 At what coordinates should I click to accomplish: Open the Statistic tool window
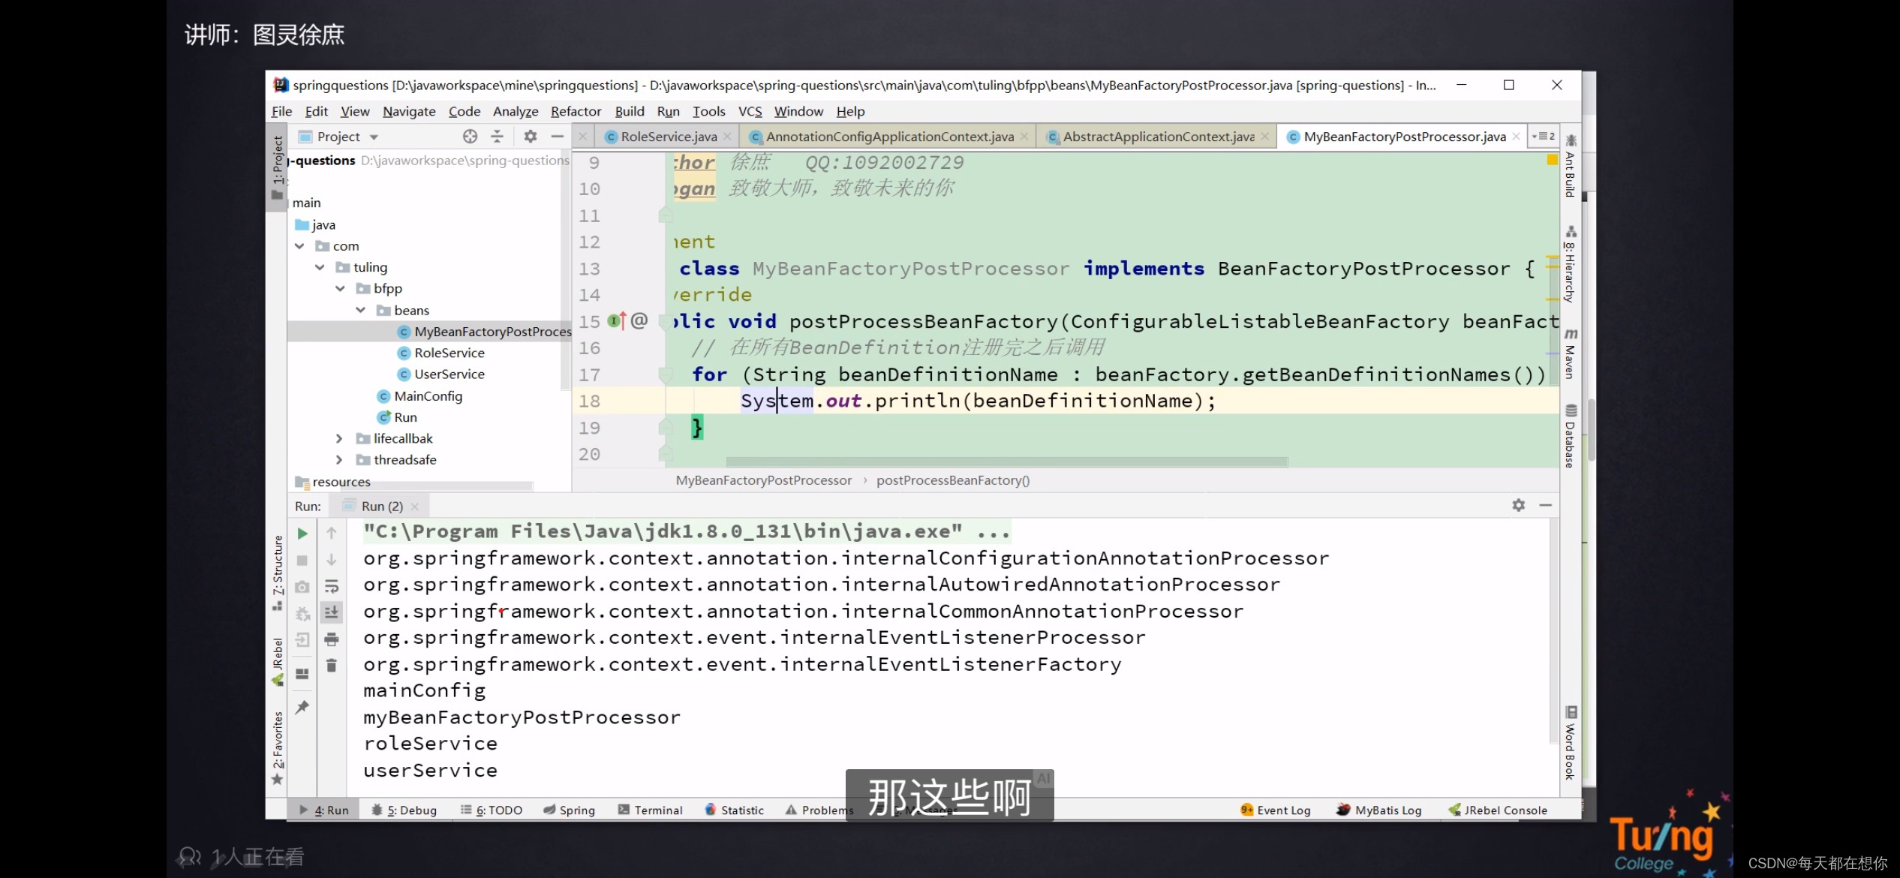pyautogui.click(x=735, y=810)
